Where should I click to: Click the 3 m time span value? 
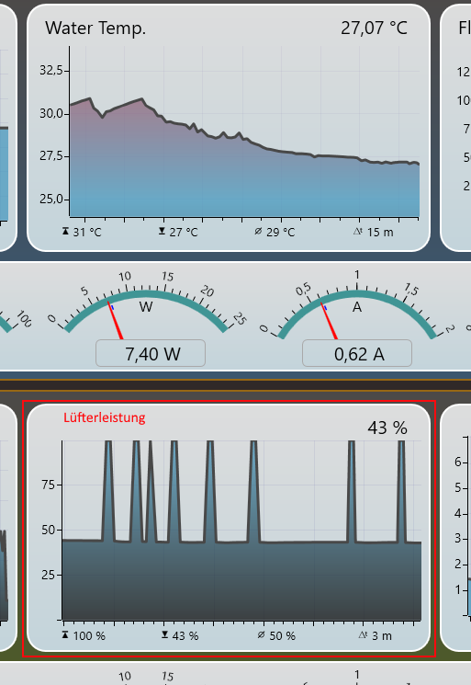[x=382, y=635]
